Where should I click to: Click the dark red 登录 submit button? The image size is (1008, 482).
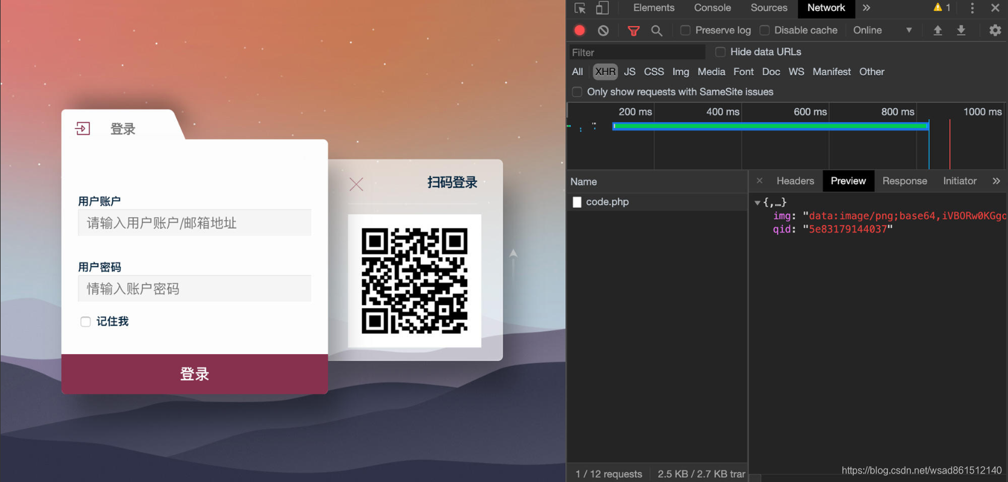pos(195,374)
